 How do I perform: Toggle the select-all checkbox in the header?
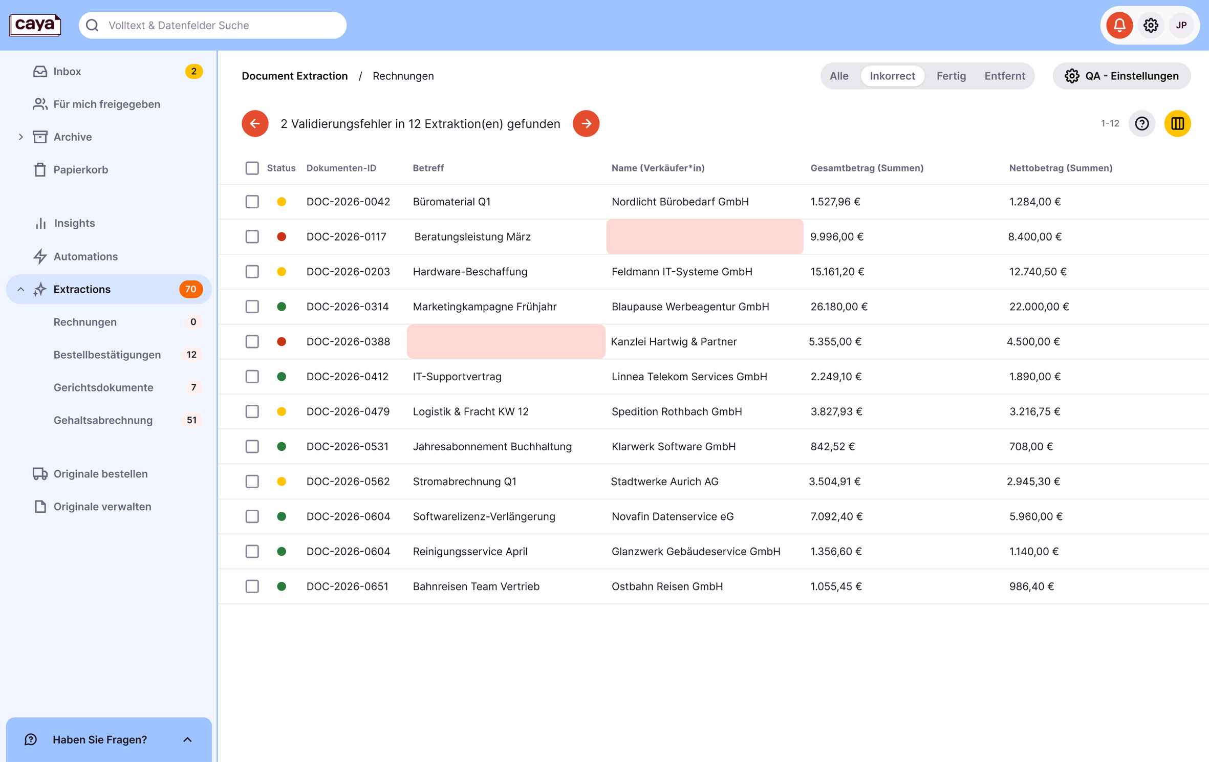coord(252,168)
